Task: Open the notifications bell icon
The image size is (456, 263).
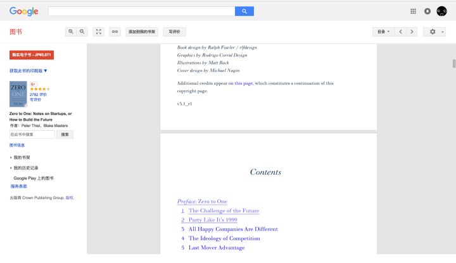Action: [427, 11]
